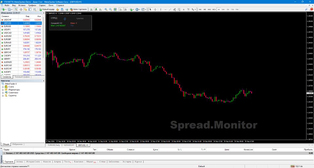Sort by Прибыль column header
This screenshot has width=314, height=168.
[x=308, y=149]
